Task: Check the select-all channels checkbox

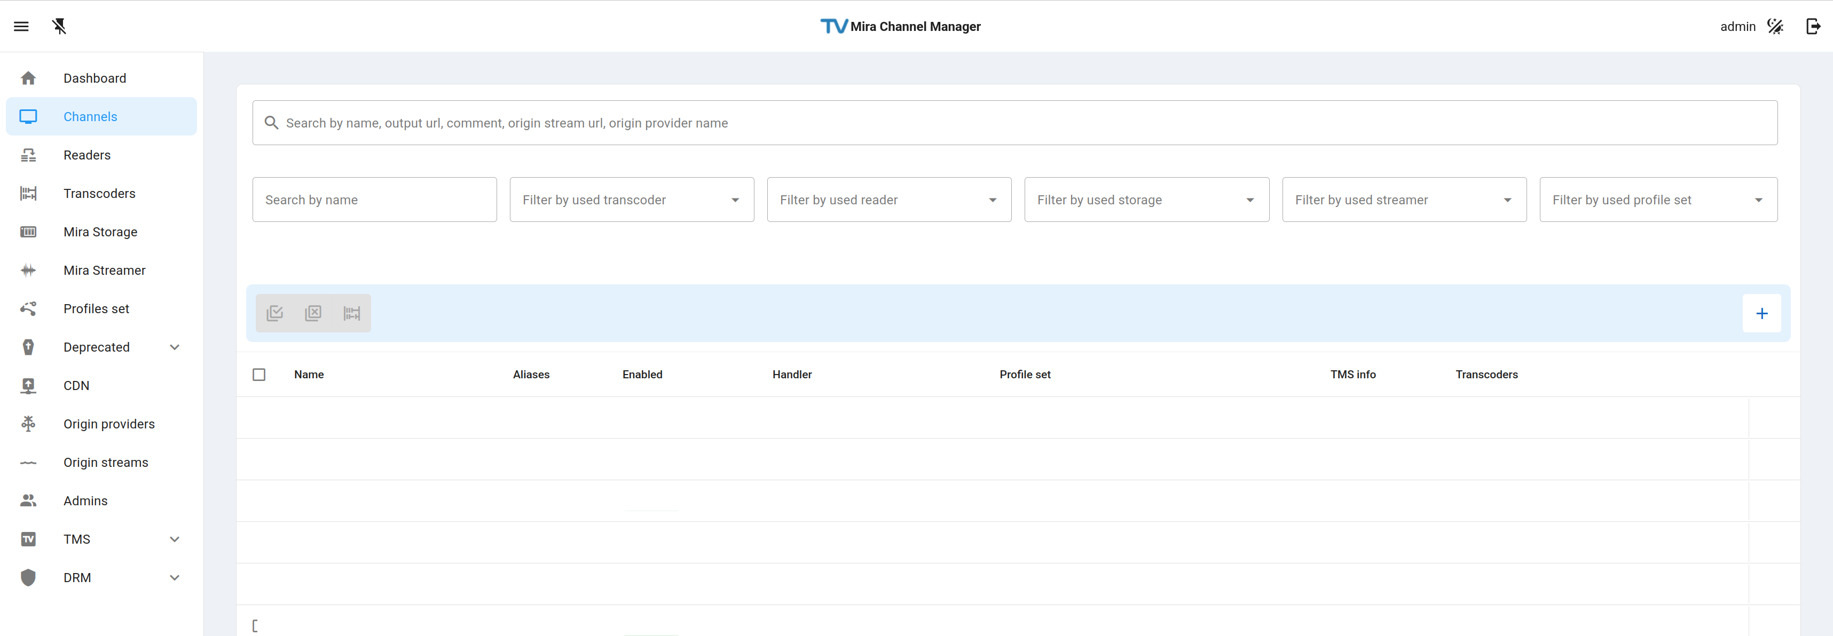Action: tap(259, 374)
